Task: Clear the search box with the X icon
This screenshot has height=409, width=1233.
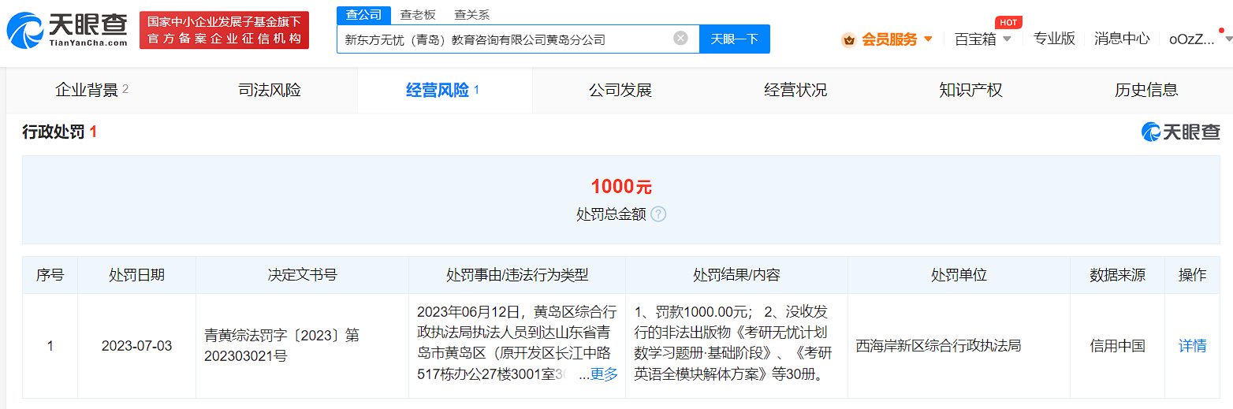Action: tap(680, 38)
